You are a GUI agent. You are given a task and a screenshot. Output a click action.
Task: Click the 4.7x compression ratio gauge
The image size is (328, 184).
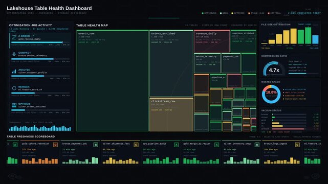click(274, 69)
